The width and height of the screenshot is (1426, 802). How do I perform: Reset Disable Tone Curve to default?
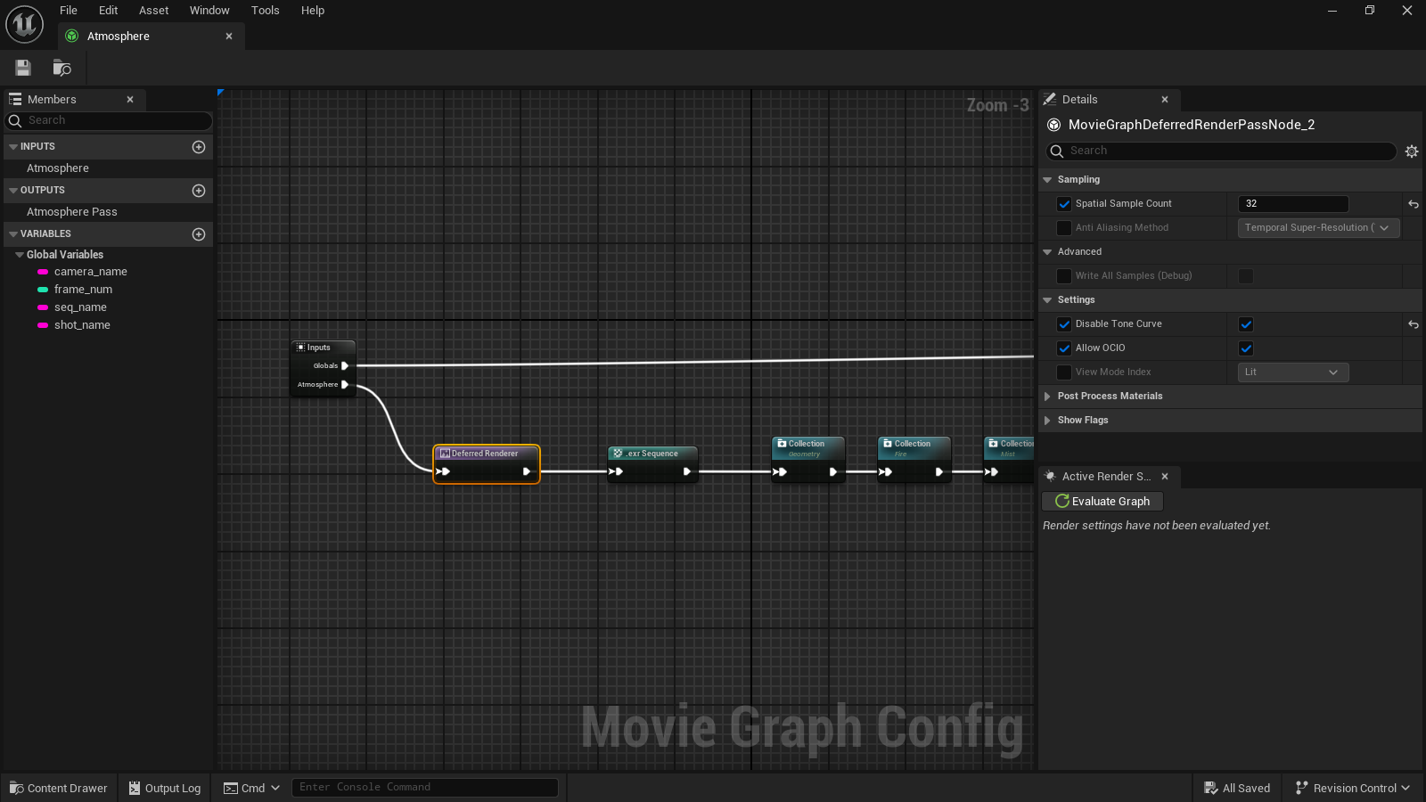coord(1414,324)
